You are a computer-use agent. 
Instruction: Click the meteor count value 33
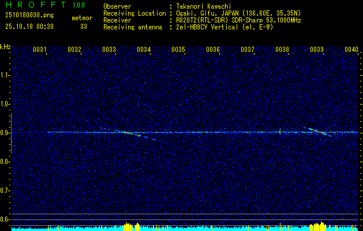click(x=84, y=27)
